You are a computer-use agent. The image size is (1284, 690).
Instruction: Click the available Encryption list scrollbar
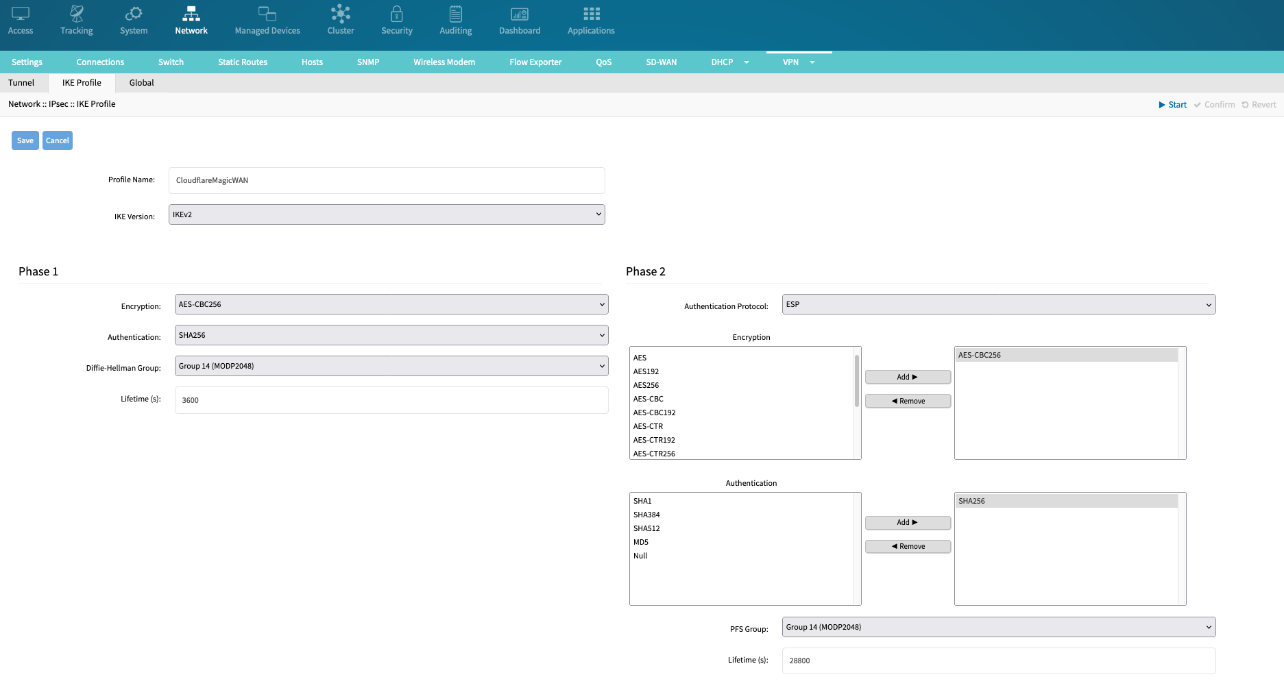(x=857, y=380)
